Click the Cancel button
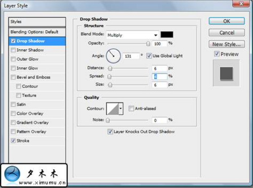The image size is (253, 188). (227, 33)
